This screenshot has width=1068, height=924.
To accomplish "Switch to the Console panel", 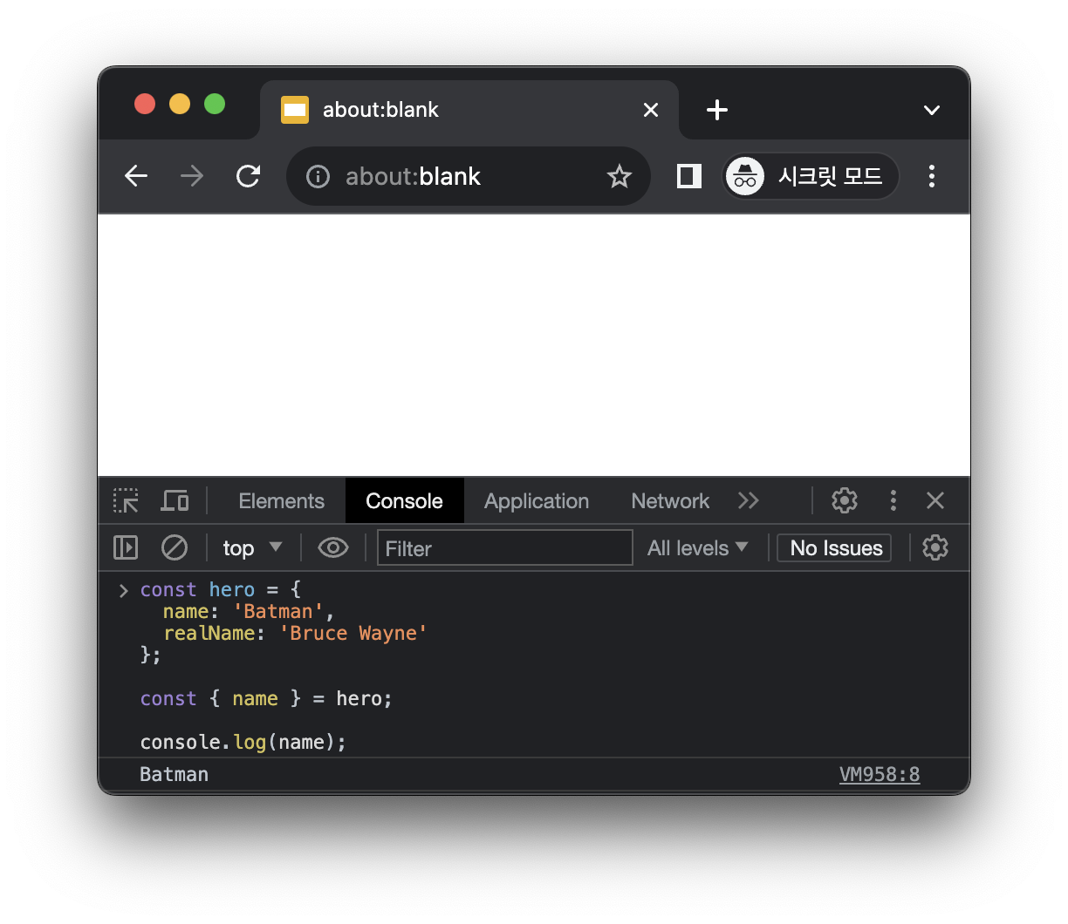I will 404,501.
